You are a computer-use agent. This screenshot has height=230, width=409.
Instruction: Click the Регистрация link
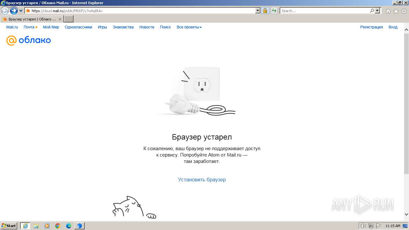pyautogui.click(x=371, y=27)
